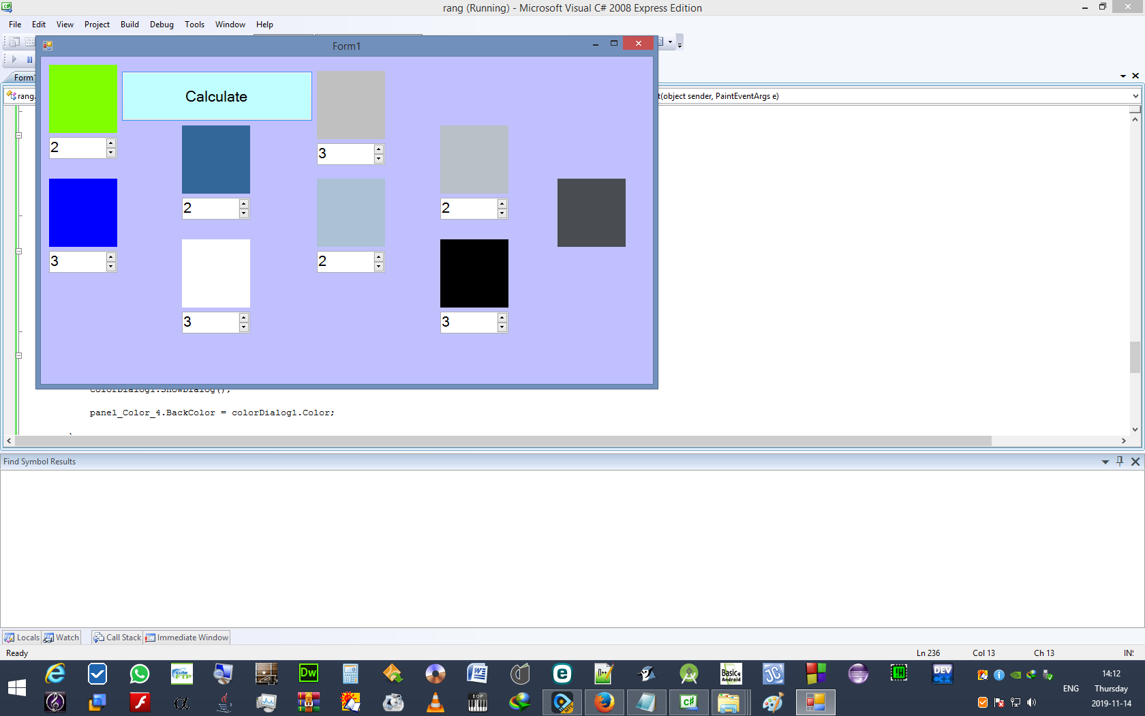Open the method dropdown with PaintEventArgs
Viewport: 1145px width, 716px height.
coord(1135,96)
